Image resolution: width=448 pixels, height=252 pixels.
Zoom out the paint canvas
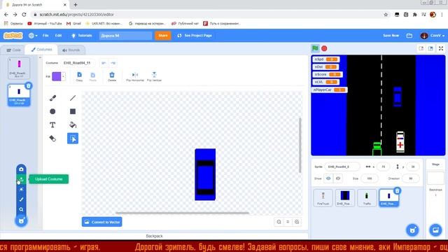(x=279, y=222)
